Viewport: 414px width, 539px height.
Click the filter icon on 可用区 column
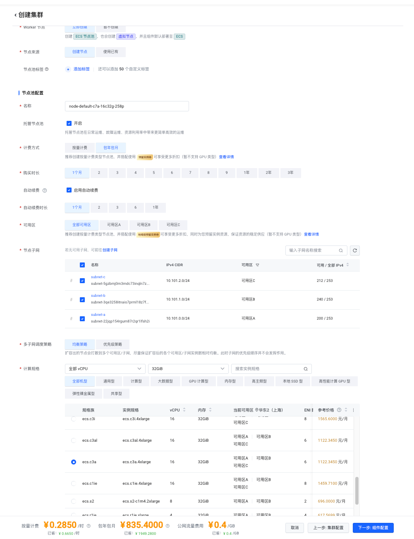pos(257,265)
